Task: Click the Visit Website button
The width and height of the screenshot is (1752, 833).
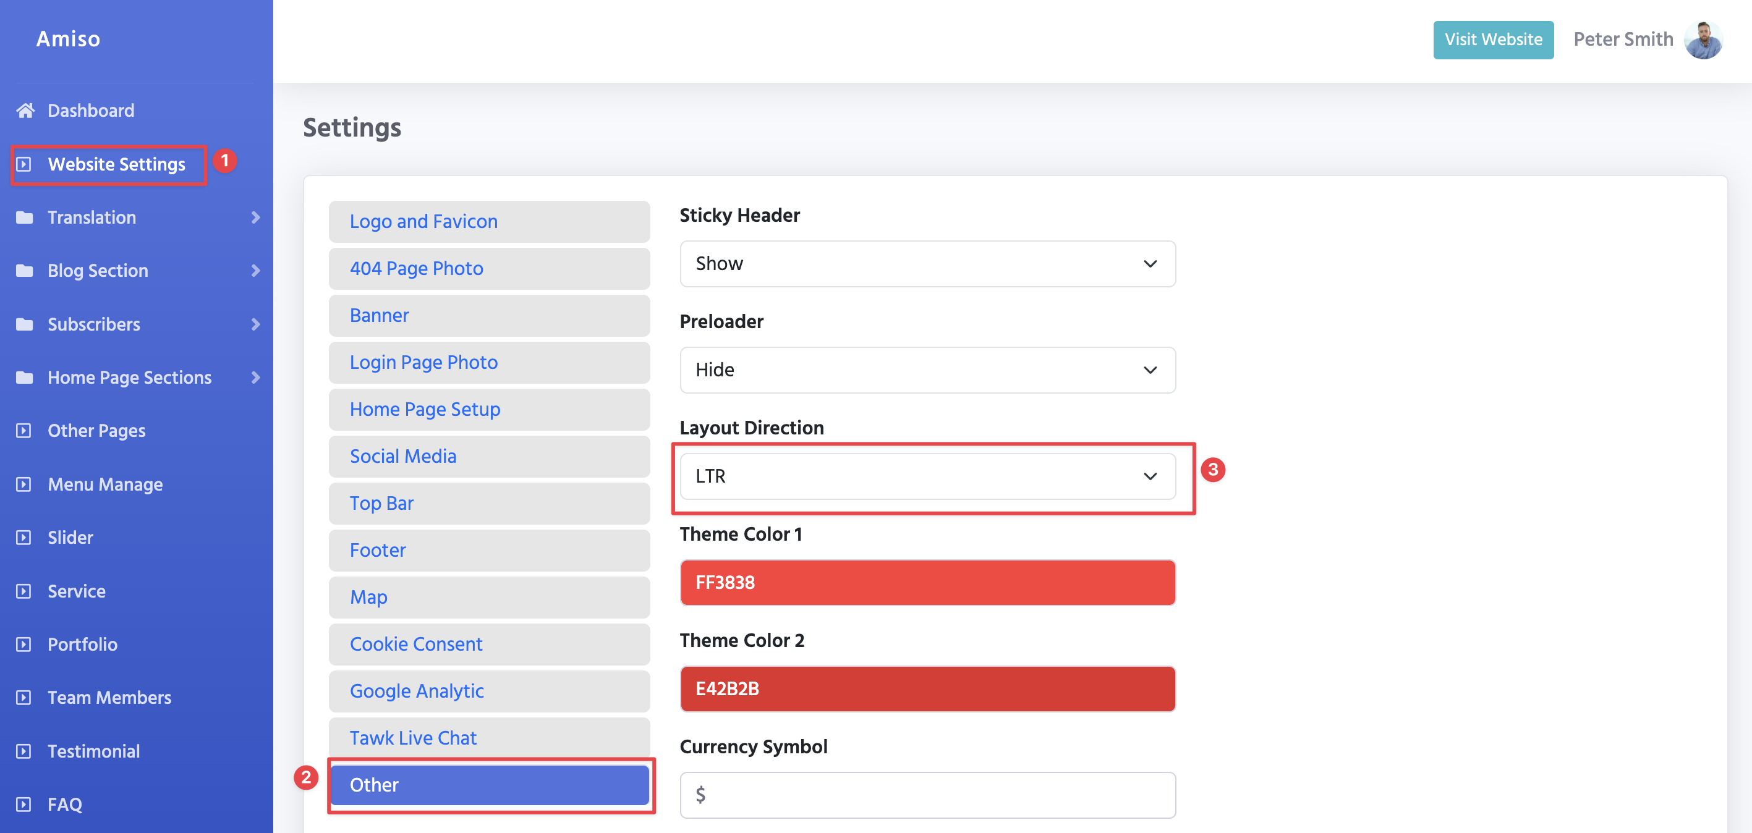Action: 1494,40
